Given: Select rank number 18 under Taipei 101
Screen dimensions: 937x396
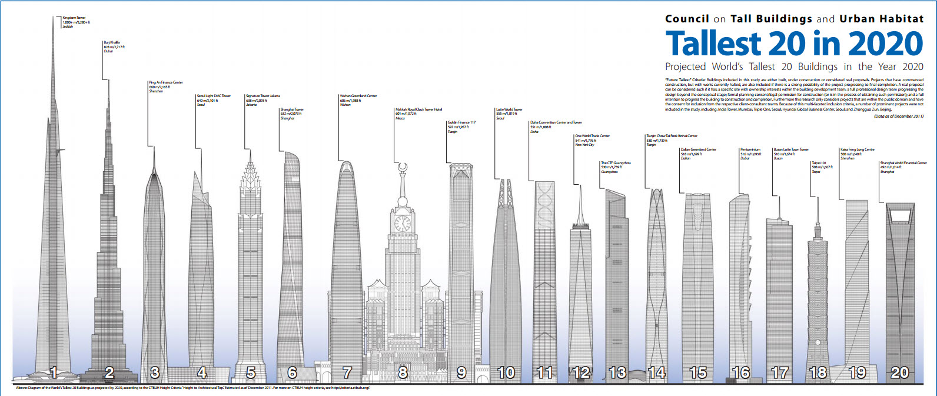Looking at the screenshot, I should 818,372.
